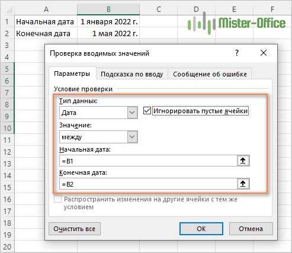Select column C header
The image size is (292, 253).
[x=159, y=9]
